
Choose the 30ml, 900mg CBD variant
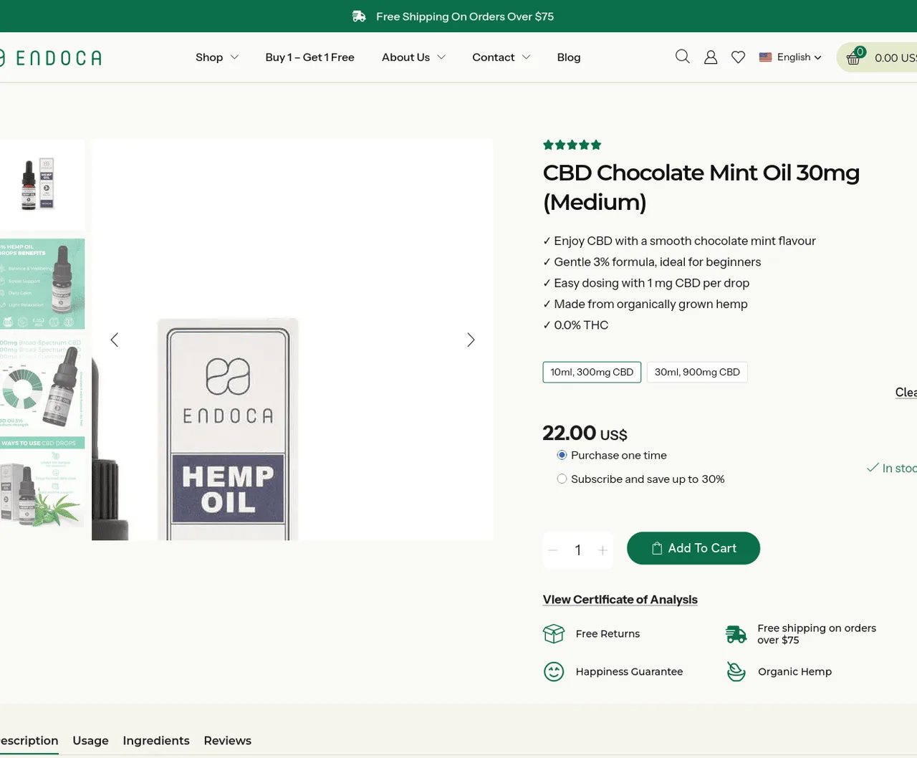(697, 372)
